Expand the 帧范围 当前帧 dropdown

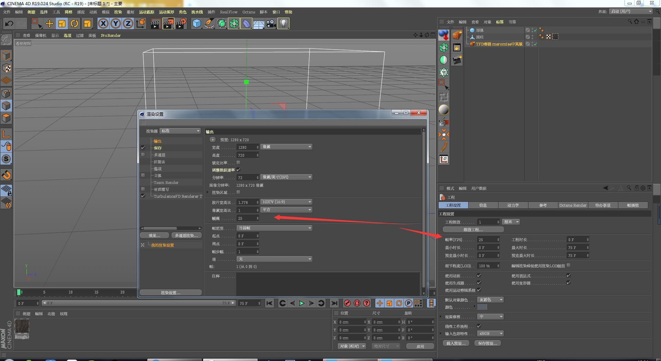(x=274, y=228)
